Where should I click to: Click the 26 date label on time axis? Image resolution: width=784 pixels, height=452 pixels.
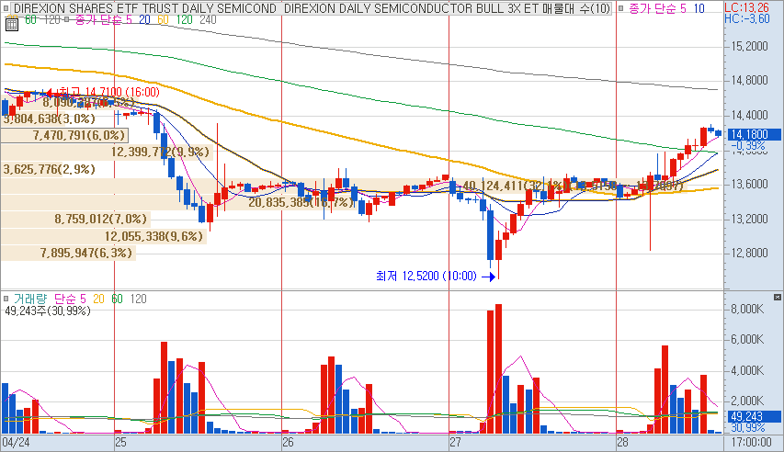pos(288,443)
